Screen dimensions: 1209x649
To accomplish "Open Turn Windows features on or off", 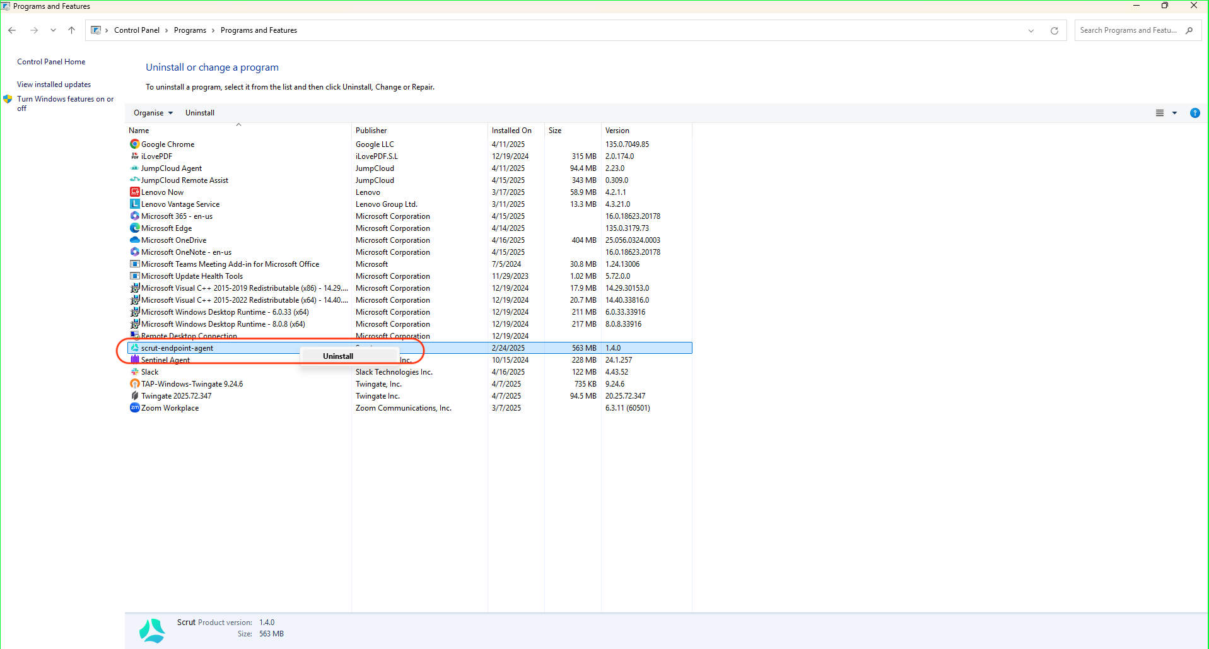I will (65, 103).
